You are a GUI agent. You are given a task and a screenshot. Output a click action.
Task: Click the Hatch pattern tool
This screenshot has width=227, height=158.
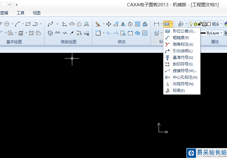[x=31, y=33]
